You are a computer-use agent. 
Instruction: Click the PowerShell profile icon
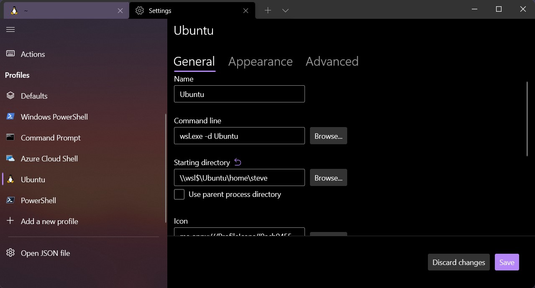(x=10, y=200)
